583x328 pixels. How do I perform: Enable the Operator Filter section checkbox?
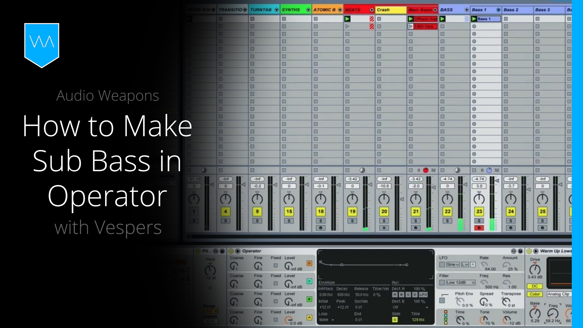(442, 282)
